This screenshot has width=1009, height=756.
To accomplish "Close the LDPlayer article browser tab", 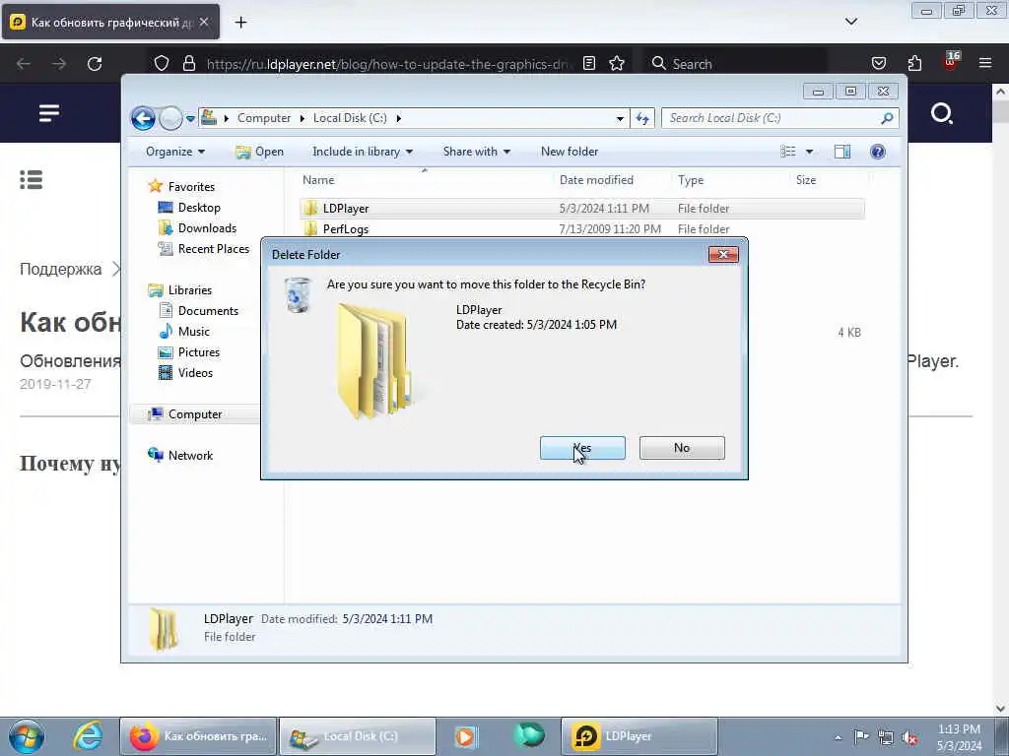I will 204,22.
